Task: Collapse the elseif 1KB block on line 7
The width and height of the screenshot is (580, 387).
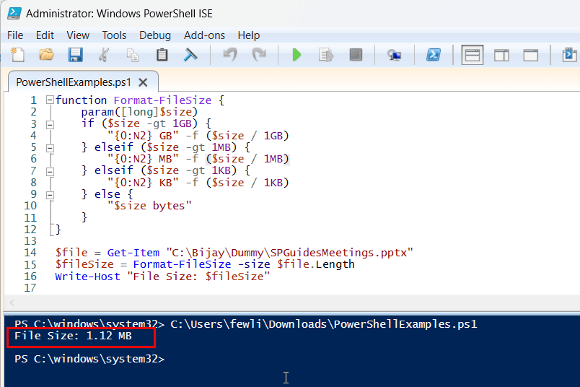Action: click(x=50, y=171)
